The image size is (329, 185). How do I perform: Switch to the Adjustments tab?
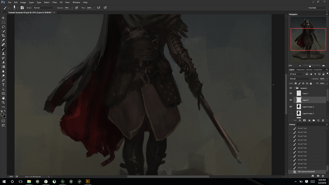pyautogui.click(x=300, y=70)
